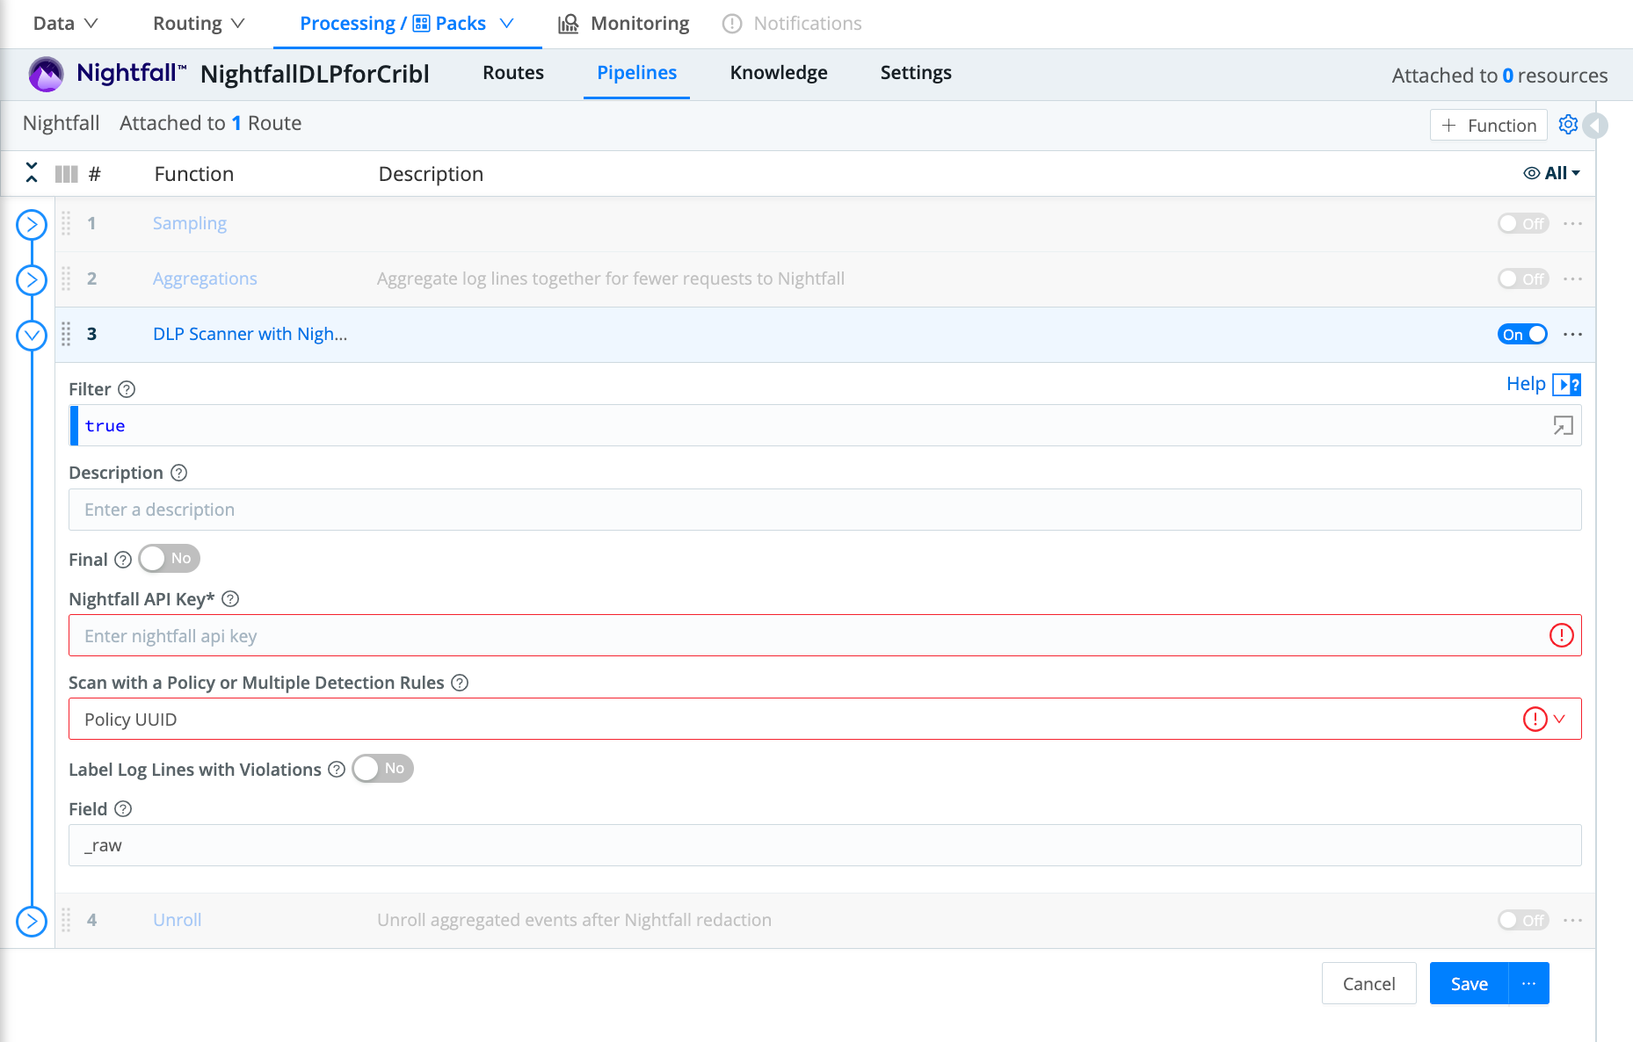
Task: Open options menu for DLP Scanner function
Action: (1572, 335)
